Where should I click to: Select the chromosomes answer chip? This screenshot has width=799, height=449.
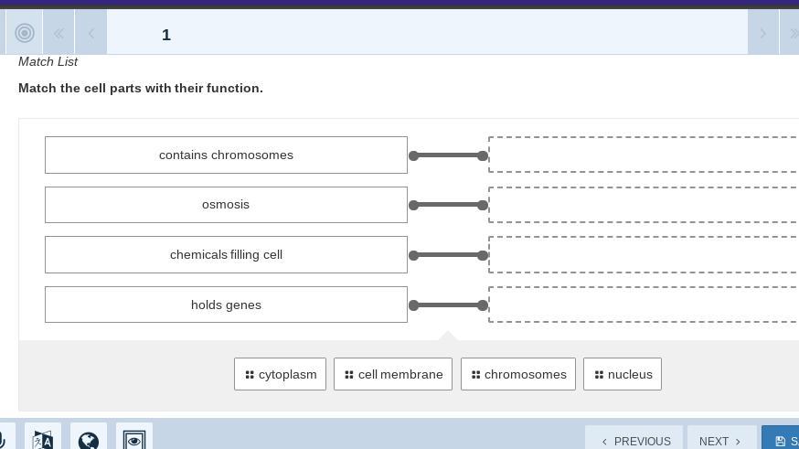coord(518,374)
